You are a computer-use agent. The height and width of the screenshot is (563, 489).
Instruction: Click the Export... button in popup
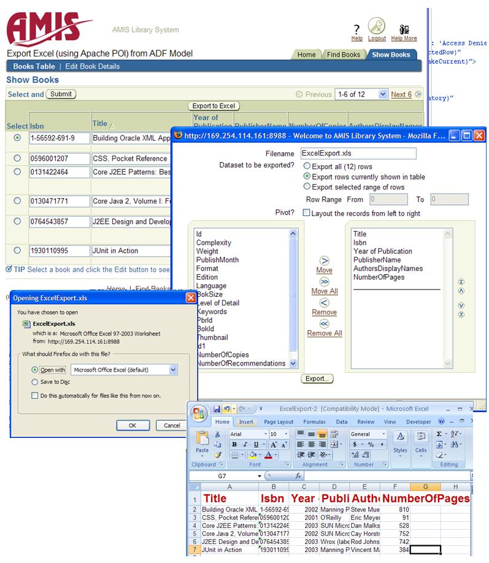(317, 378)
